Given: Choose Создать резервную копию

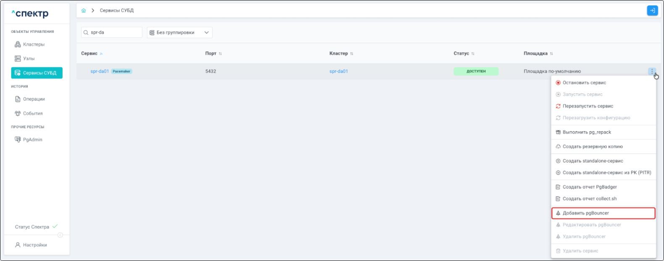Looking at the screenshot, I should coord(593,147).
